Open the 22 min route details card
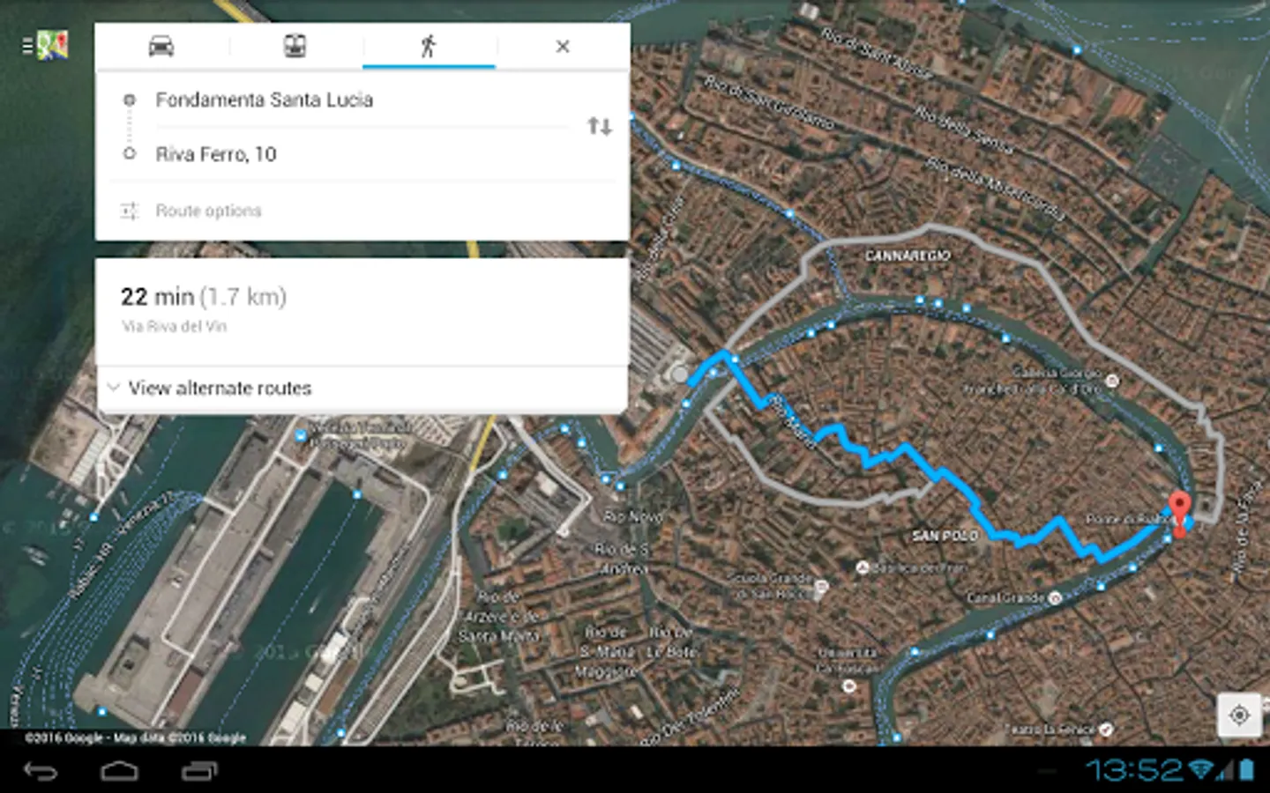 (x=362, y=312)
